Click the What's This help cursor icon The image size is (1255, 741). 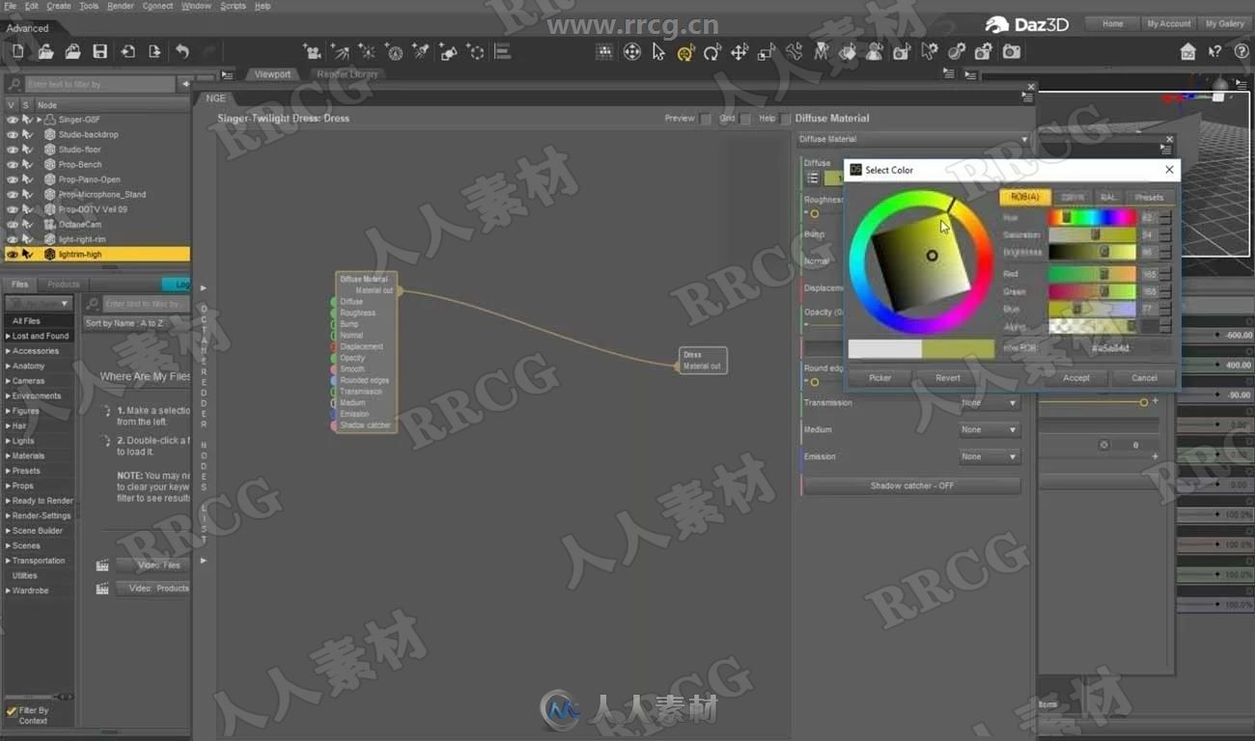click(1215, 52)
